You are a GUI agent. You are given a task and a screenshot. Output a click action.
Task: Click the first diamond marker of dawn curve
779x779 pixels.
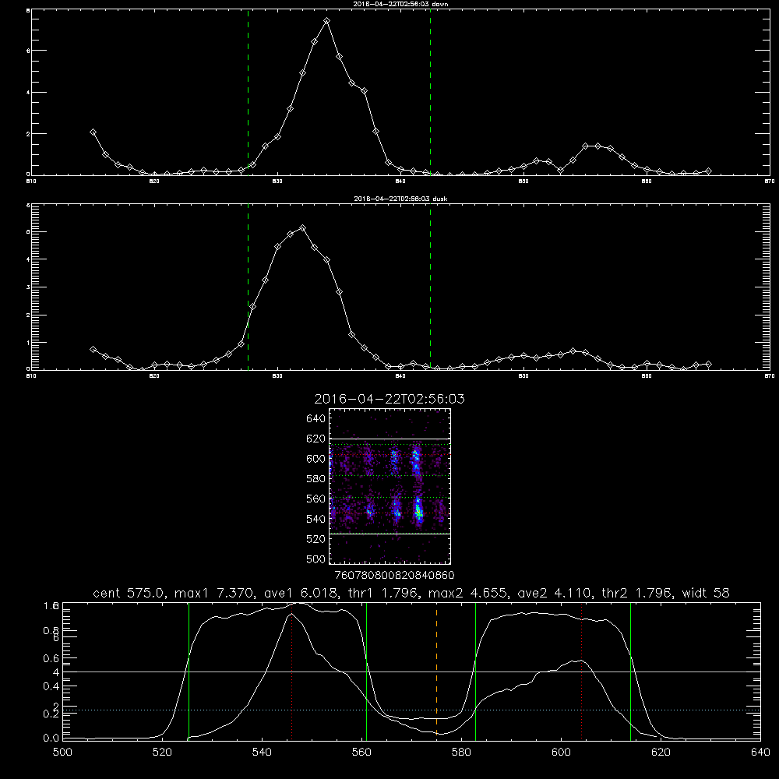(93, 132)
